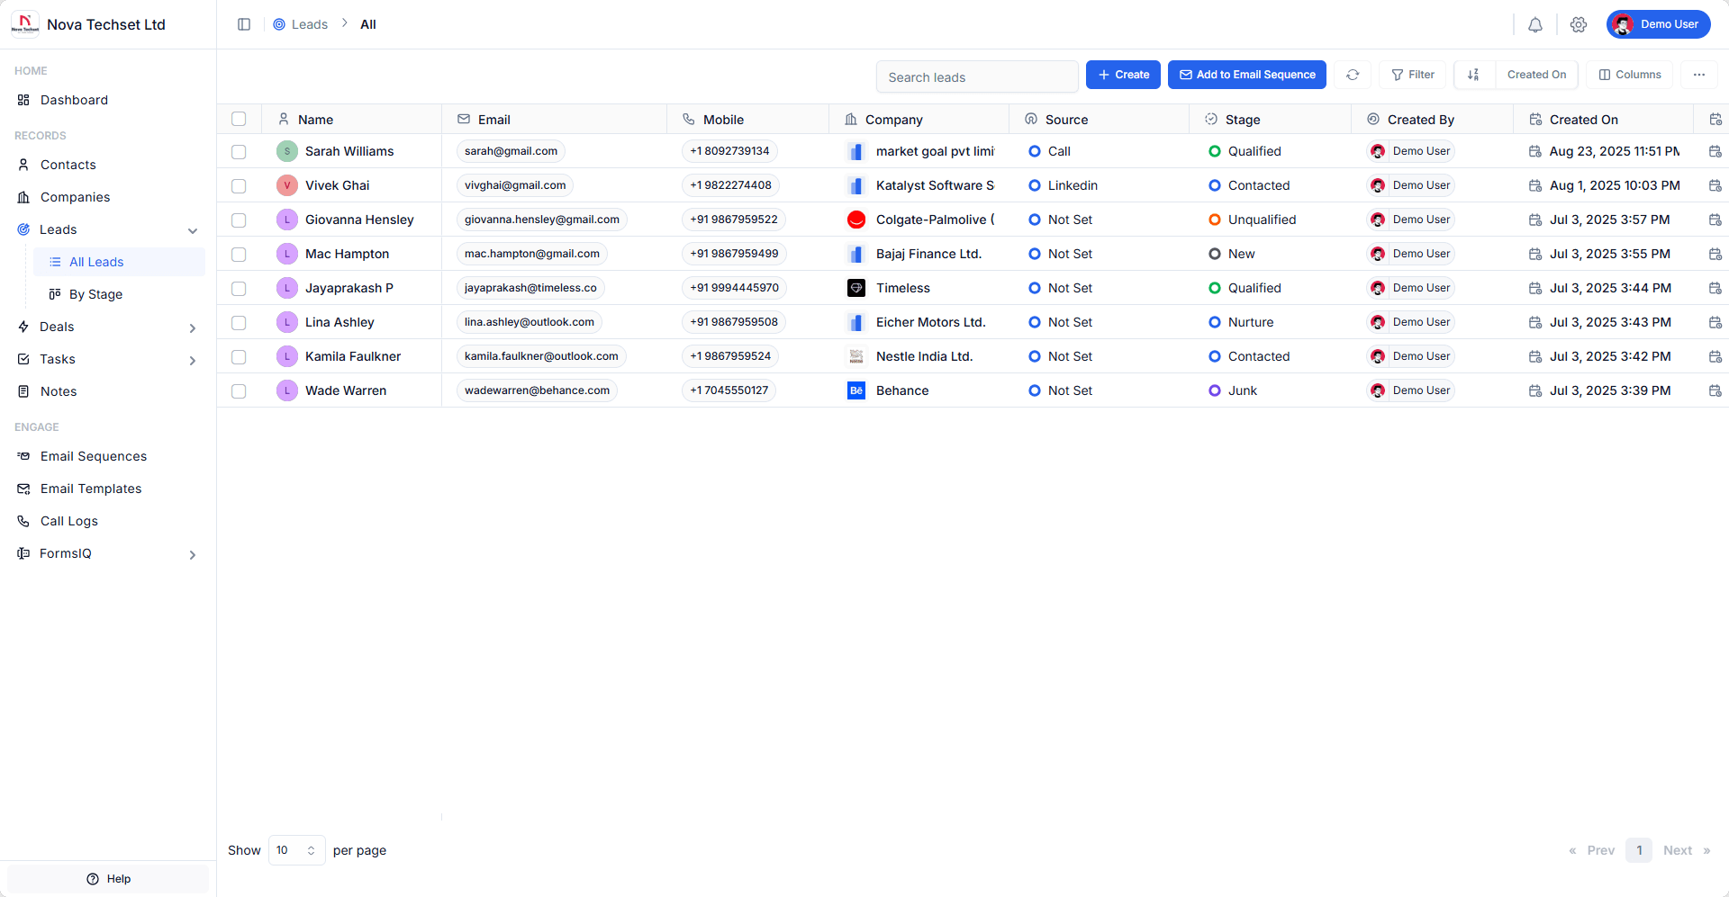1729x897 pixels.
Task: Open the rows per page dropdown
Action: (296, 850)
